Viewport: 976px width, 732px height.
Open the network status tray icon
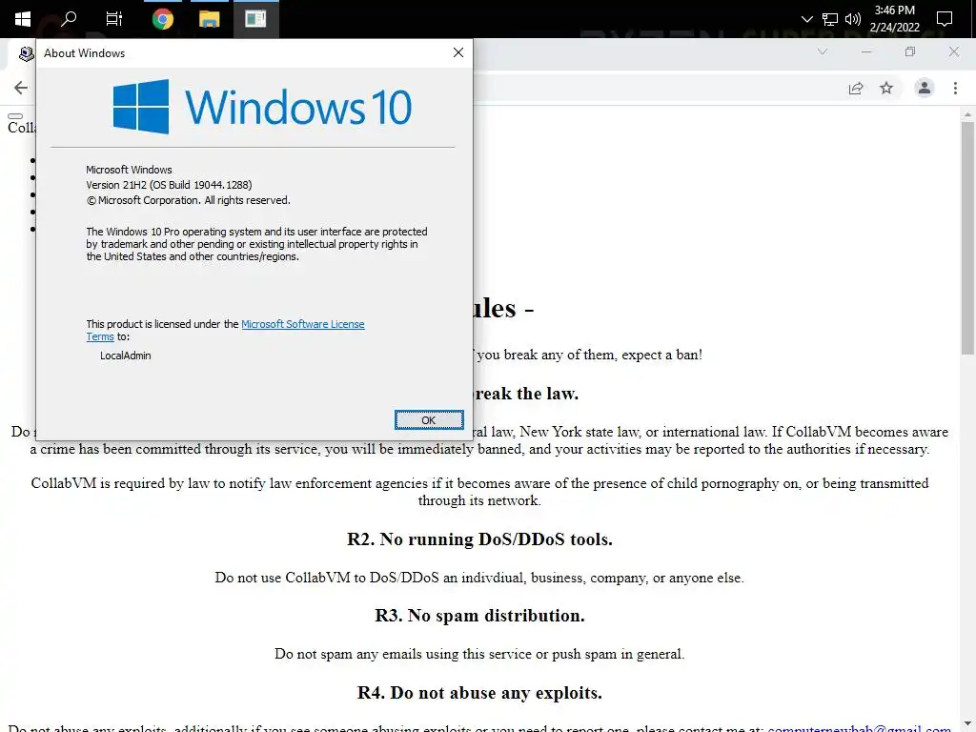pyautogui.click(x=830, y=19)
